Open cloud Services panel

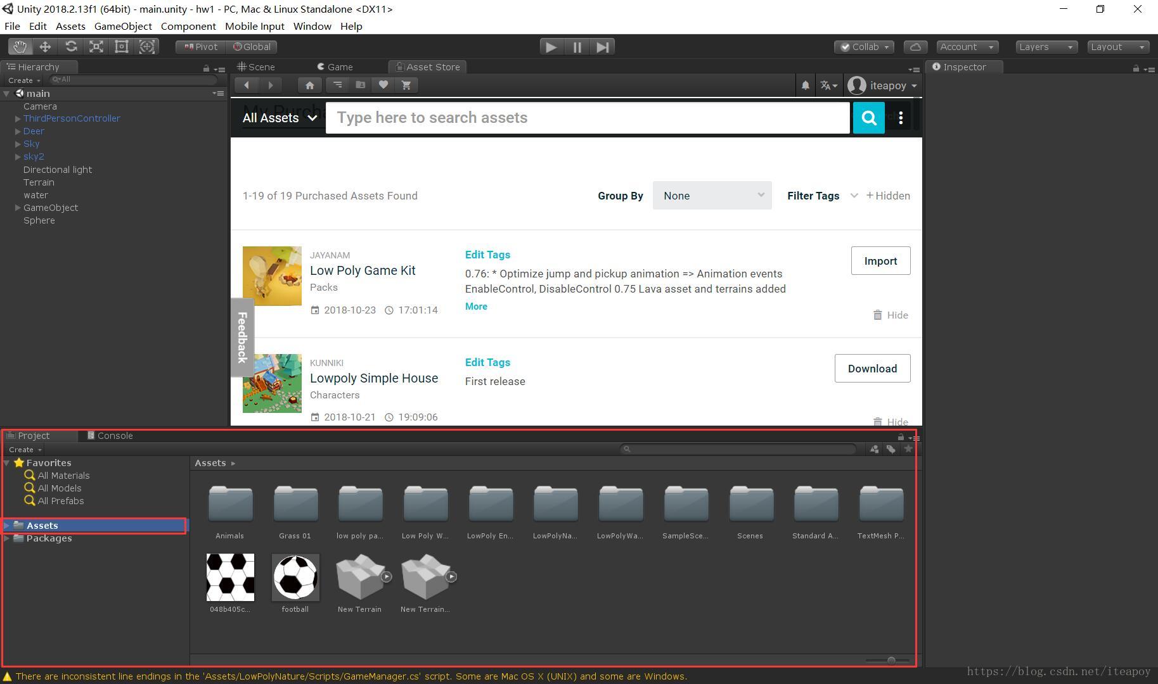point(915,47)
